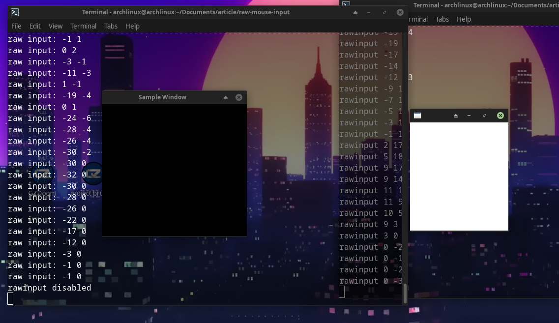Click inside the white window's blank area
This screenshot has height=323, width=559.
[x=459, y=177]
